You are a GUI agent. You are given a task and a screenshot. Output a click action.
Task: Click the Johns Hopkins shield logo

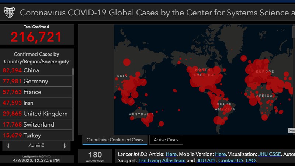pyautogui.click(x=9, y=13)
